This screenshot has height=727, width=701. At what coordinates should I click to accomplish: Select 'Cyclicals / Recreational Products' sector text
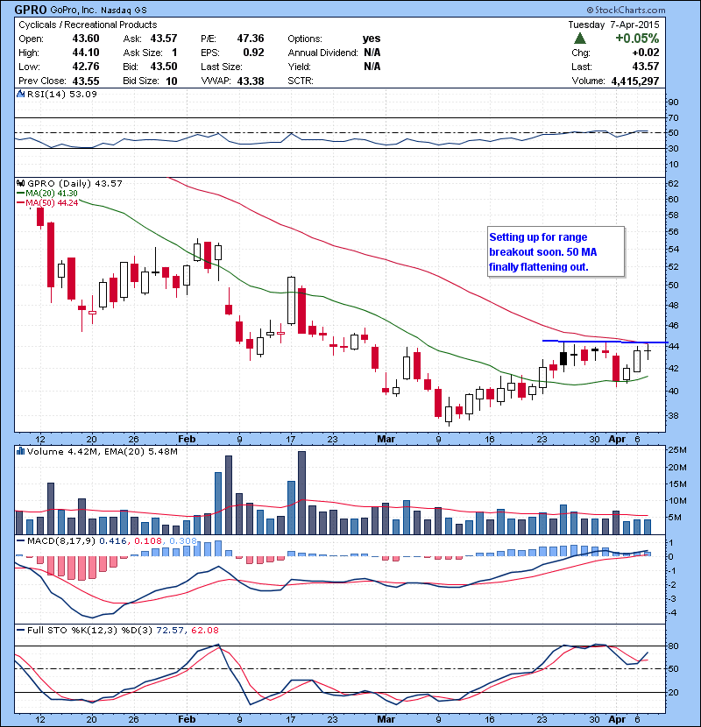click(x=88, y=25)
